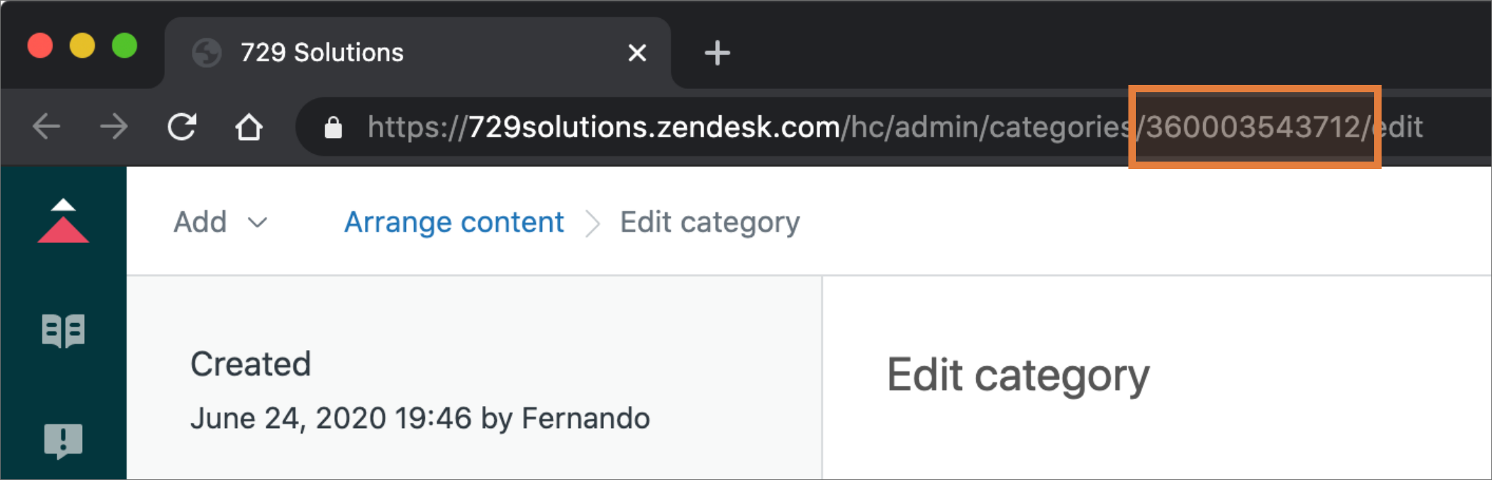Expand the Add dropdown menu
The image size is (1492, 480).
[x=220, y=222]
